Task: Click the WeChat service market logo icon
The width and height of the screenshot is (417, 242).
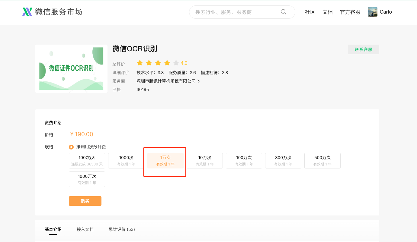Action: 27,12
